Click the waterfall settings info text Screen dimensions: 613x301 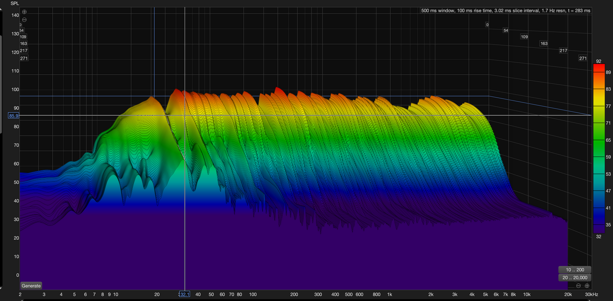506,11
